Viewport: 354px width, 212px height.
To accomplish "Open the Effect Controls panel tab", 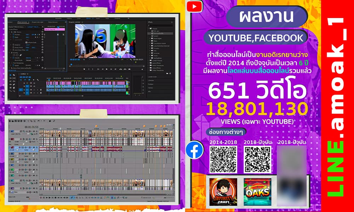I will pyautogui.click(x=22, y=22).
